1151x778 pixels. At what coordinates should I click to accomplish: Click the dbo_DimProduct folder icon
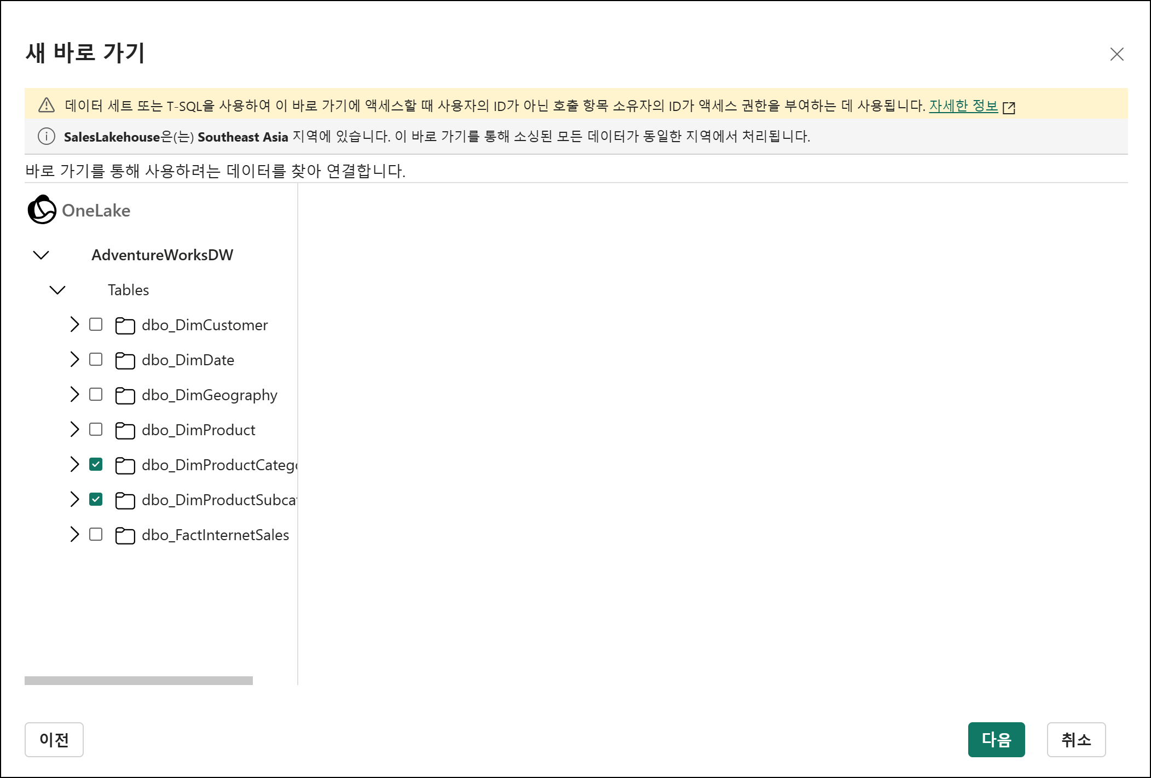[x=125, y=430]
